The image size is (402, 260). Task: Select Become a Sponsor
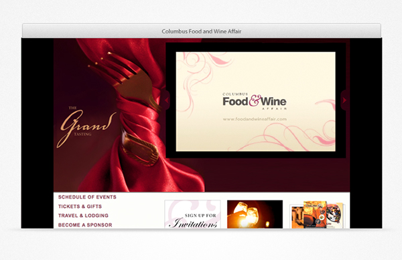(85, 225)
